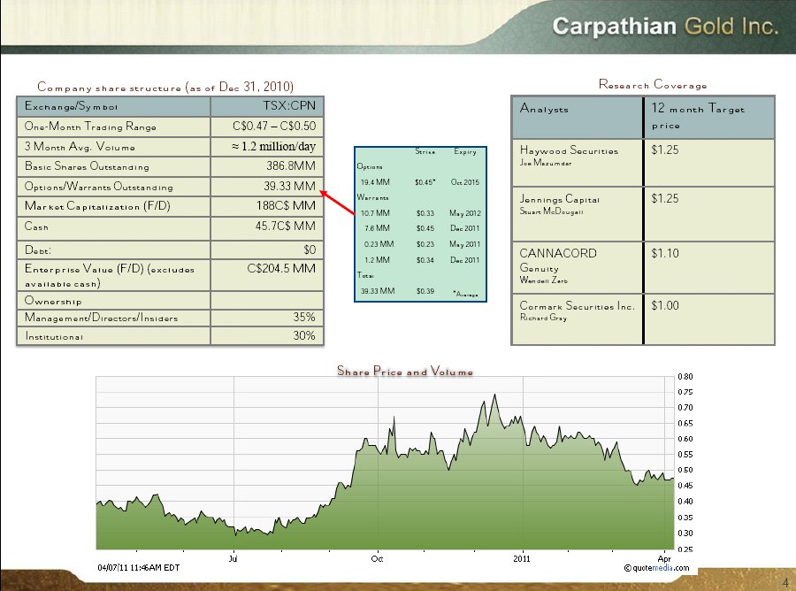Click the Research Coverage heading
This screenshot has width=796, height=591.
pos(653,85)
